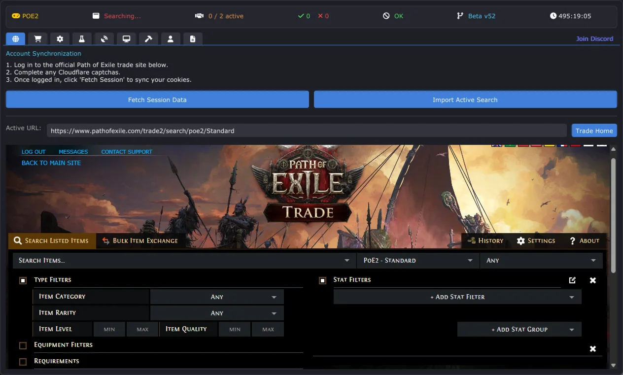Screen dimensions: 623x375
Task: Remove the Stat Filters group with X
Action: [x=593, y=280]
